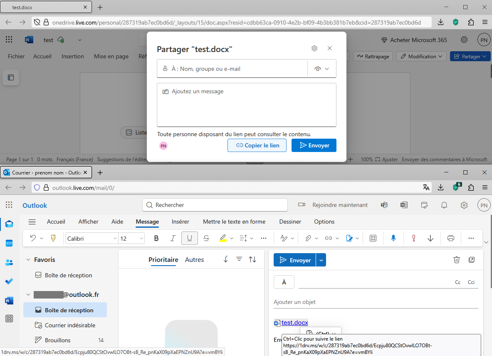The width and height of the screenshot is (492, 356).
Task: Switch to the Insérer ribbon tab
Action: tap(180, 222)
